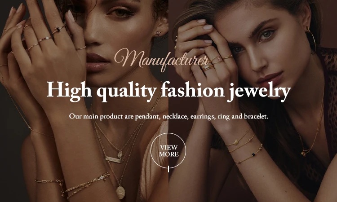Click the stud earring on left model's ear
This screenshot has height=202, width=337.
click(159, 33)
